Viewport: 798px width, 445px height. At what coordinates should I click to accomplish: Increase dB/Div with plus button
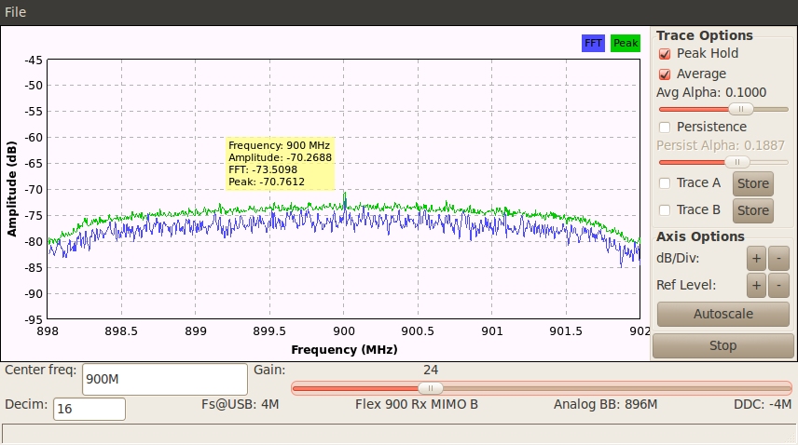[x=756, y=259]
